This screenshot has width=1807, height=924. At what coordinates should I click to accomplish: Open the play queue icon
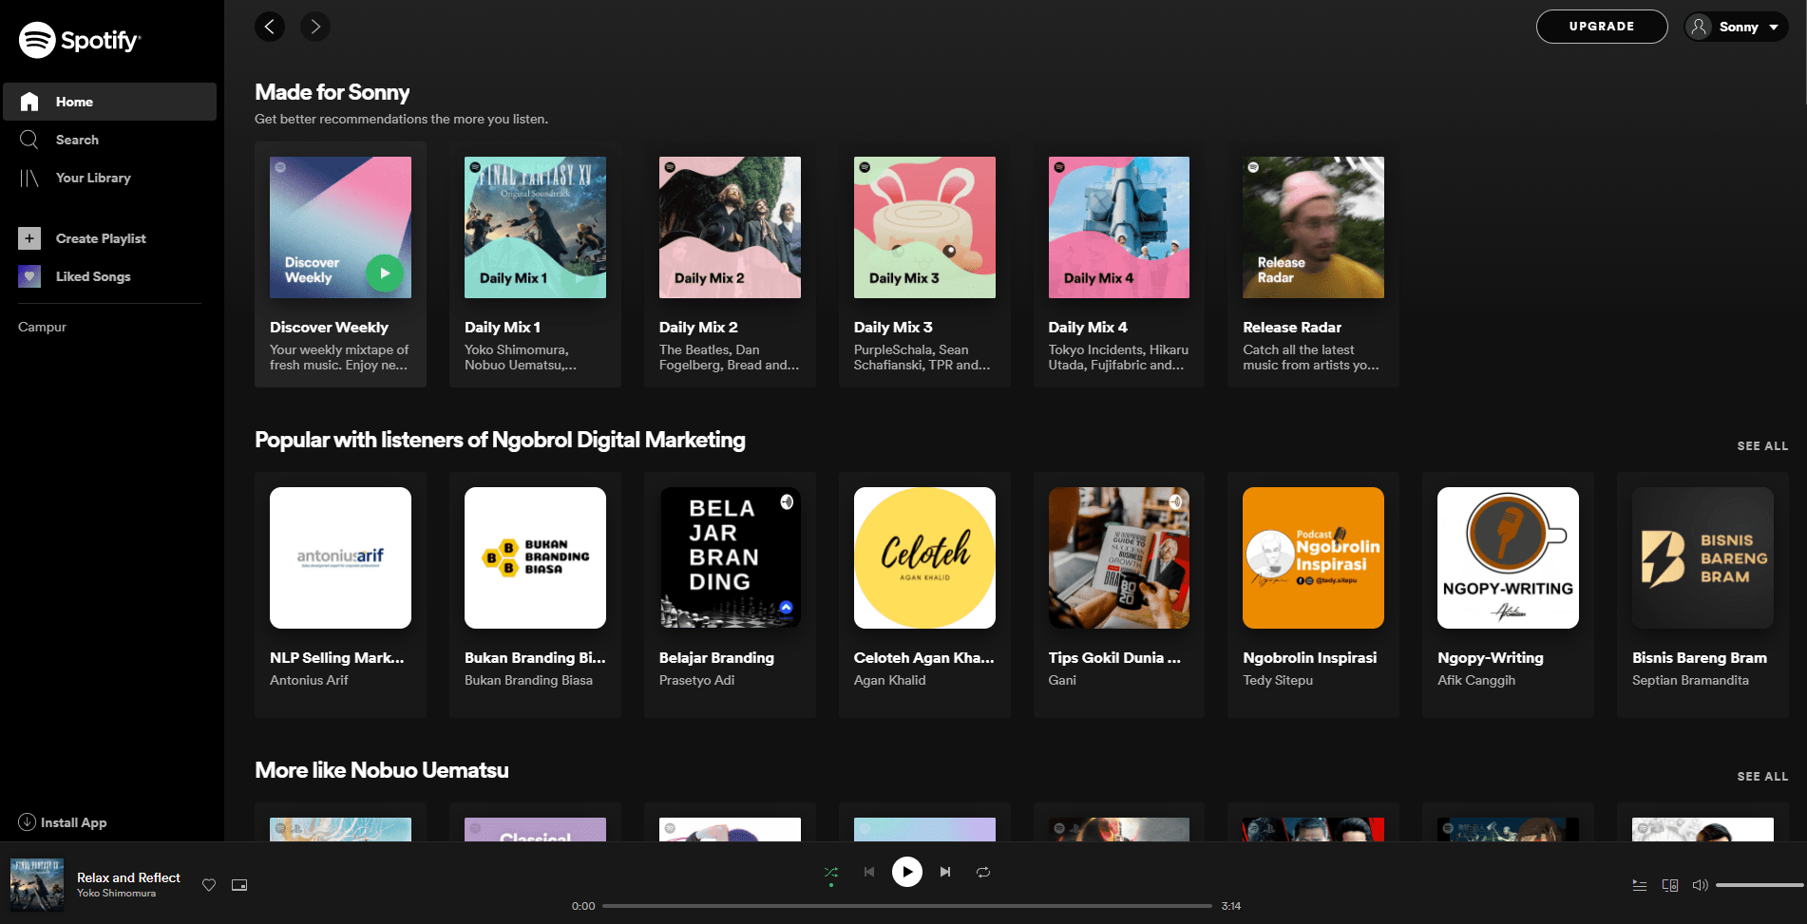click(x=1640, y=885)
